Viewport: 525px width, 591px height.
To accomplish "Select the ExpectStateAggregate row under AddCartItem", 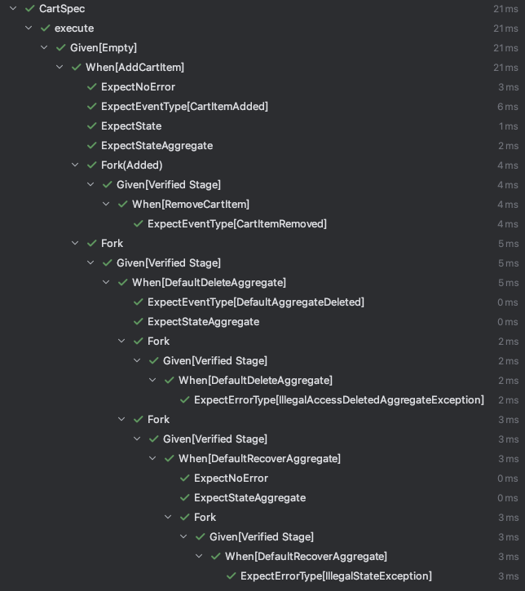I will click(x=262, y=145).
